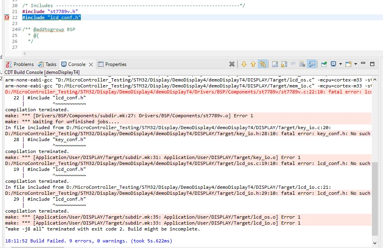Switch to the Tasks tab
This screenshot has height=248, width=383.
(x=47, y=64)
